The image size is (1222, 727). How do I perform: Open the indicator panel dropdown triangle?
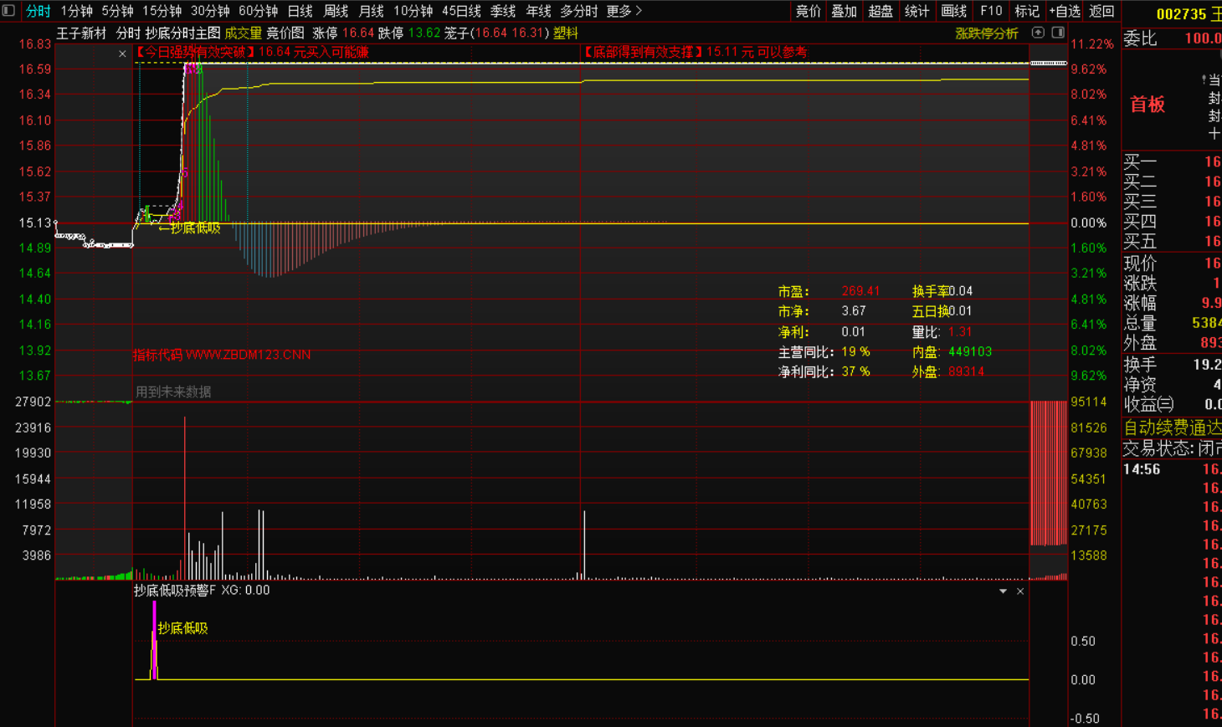tap(1003, 591)
